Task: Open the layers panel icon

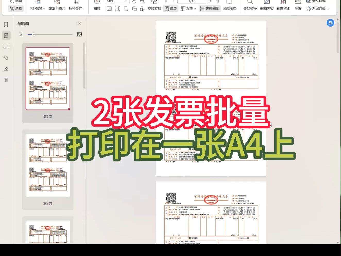Action: pos(6,80)
